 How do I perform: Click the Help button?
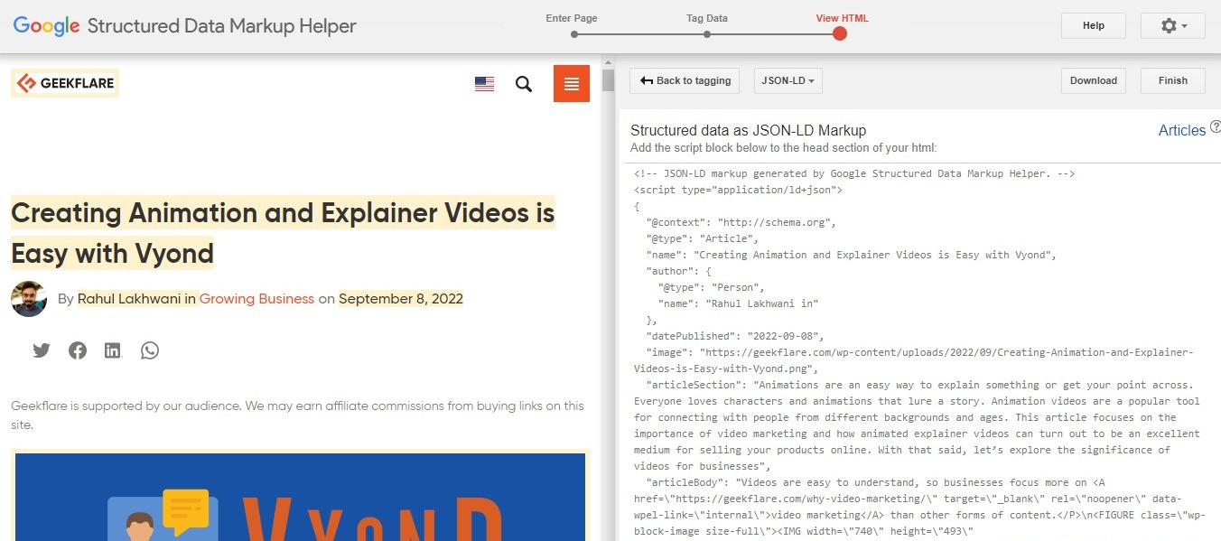coord(1094,25)
